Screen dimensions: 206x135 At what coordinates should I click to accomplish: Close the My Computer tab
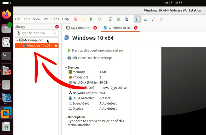tap(95, 28)
